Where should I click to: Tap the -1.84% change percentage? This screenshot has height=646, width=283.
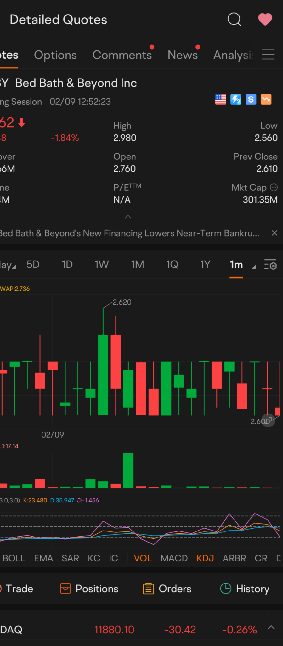click(x=65, y=138)
